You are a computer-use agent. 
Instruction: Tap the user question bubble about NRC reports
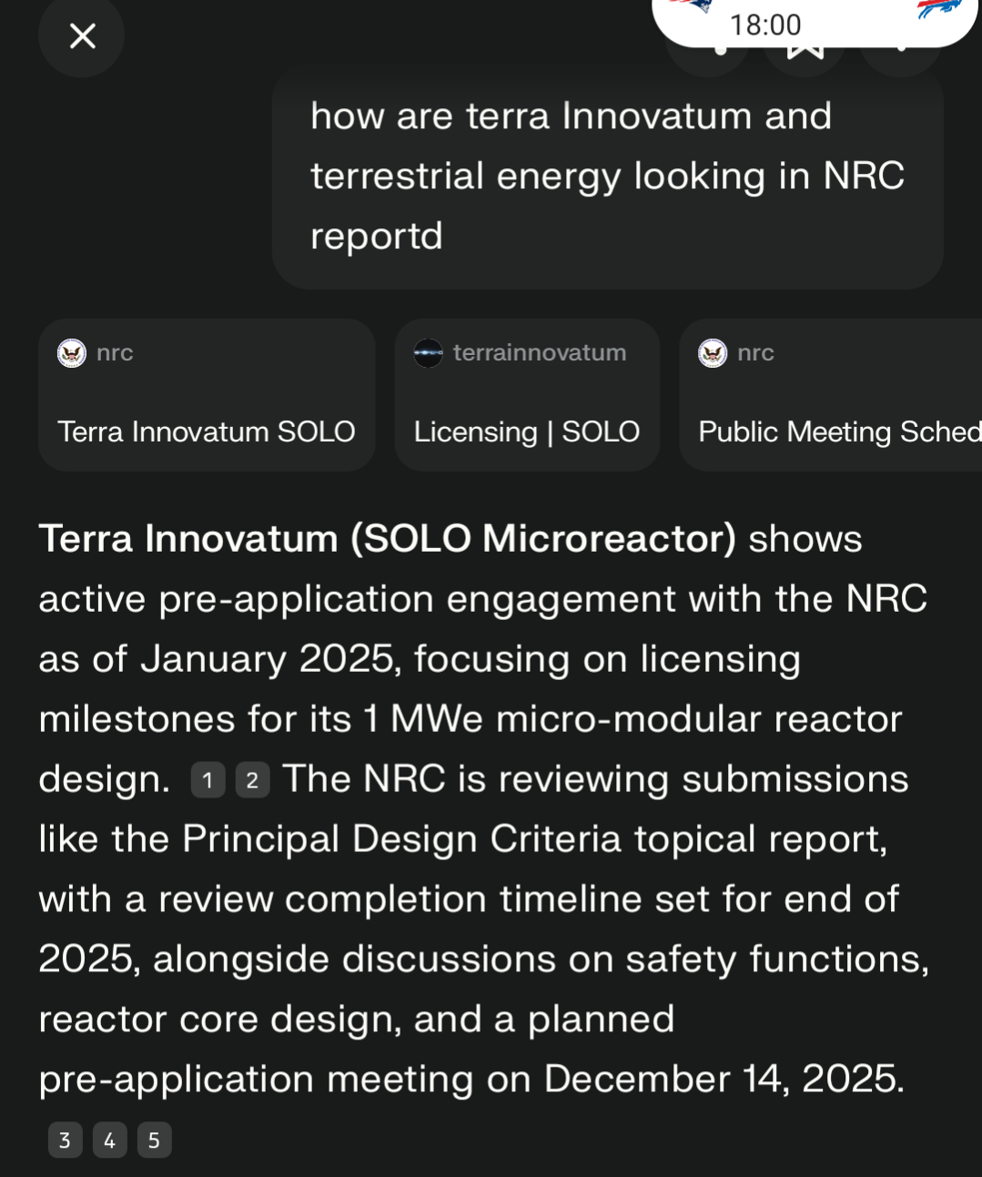click(607, 177)
